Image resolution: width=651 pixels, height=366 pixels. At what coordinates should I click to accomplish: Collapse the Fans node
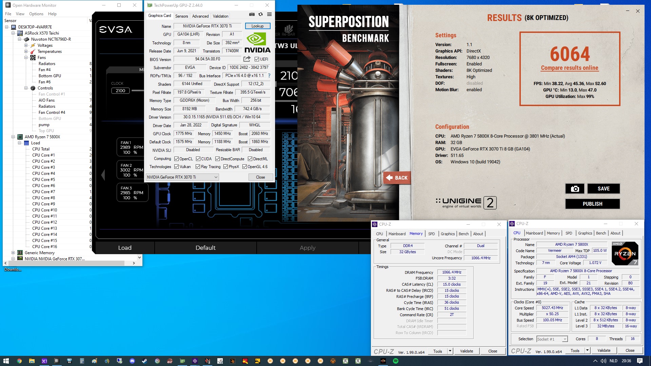26,58
